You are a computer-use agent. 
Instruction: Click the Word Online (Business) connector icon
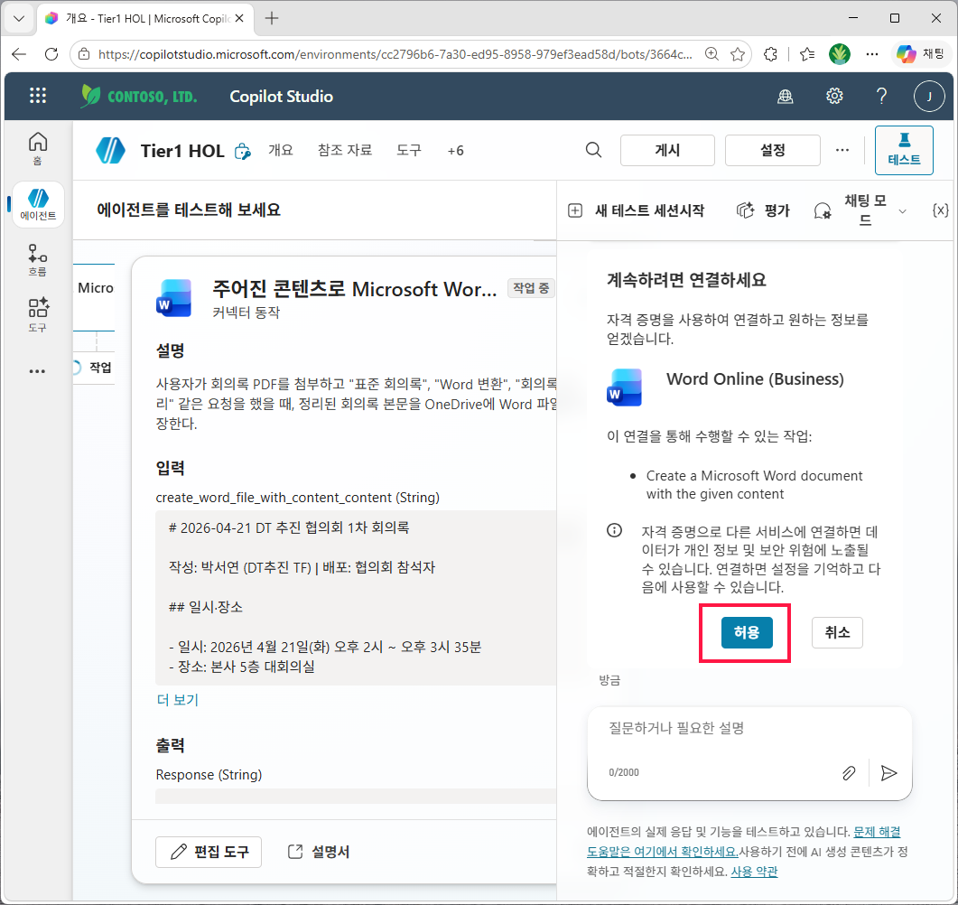pos(625,387)
